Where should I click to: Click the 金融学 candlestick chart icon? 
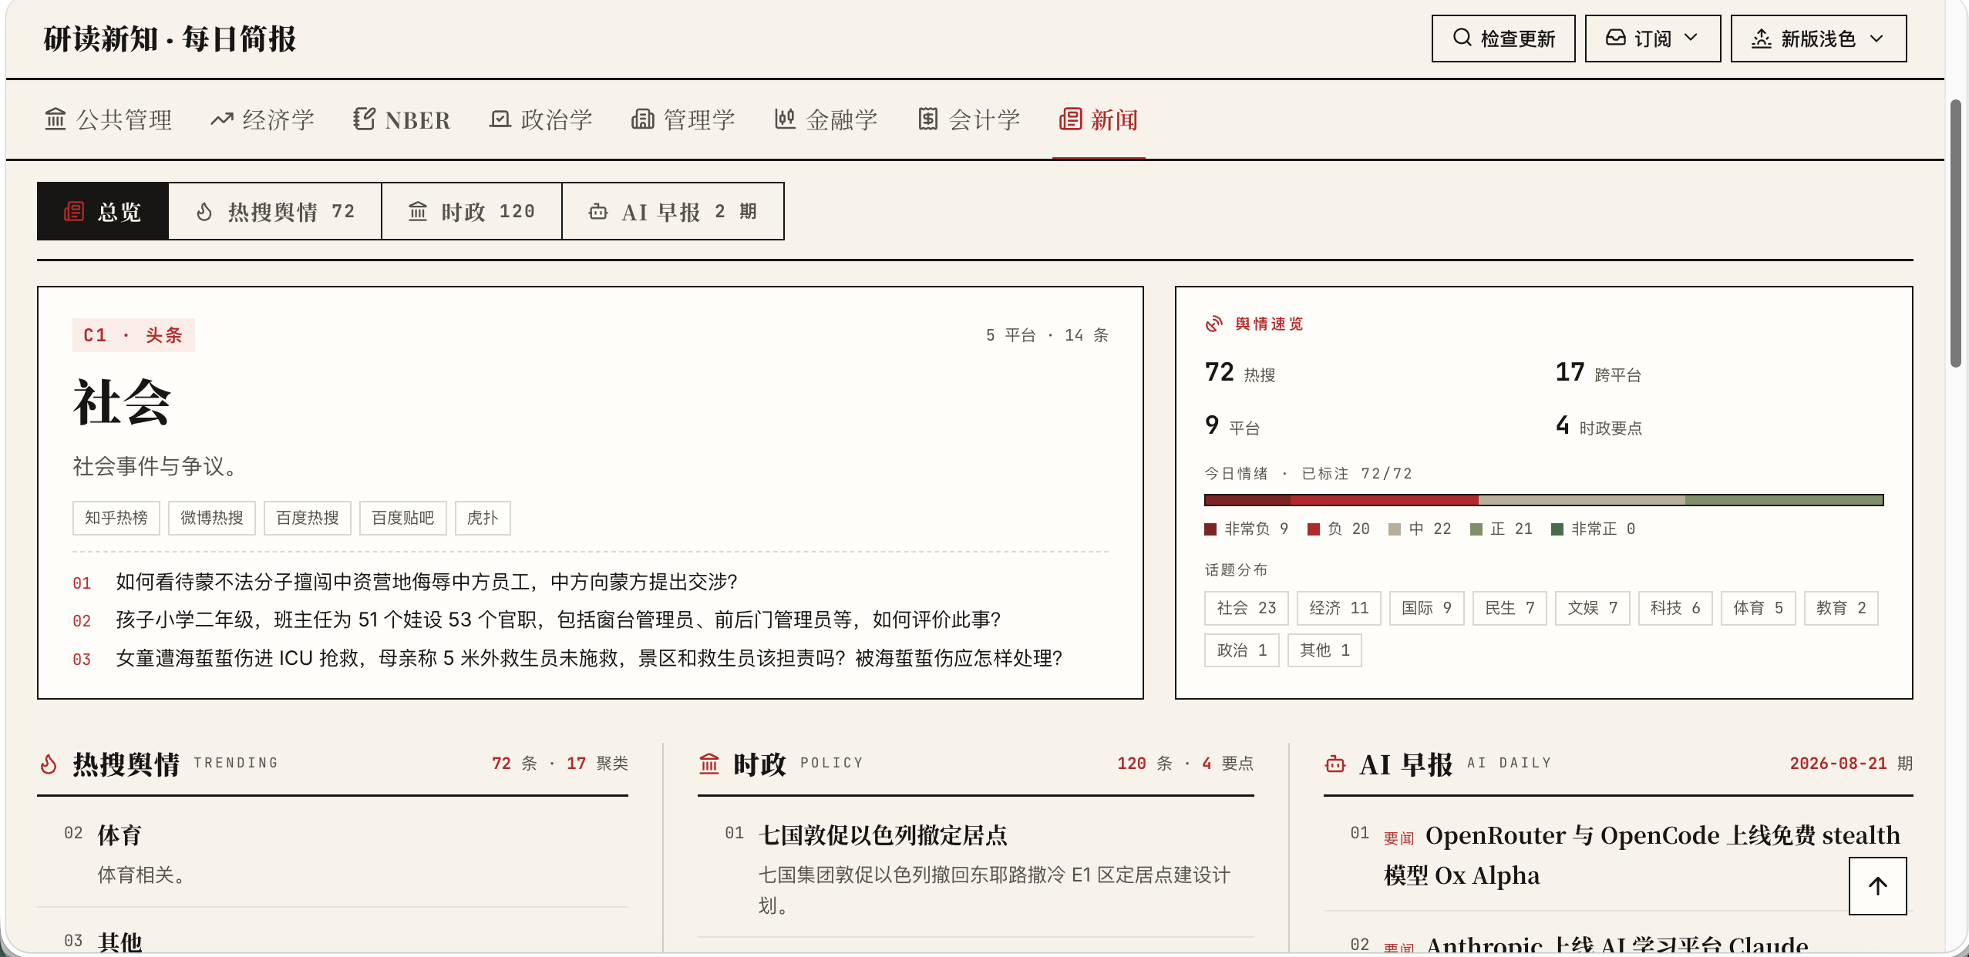(x=785, y=119)
